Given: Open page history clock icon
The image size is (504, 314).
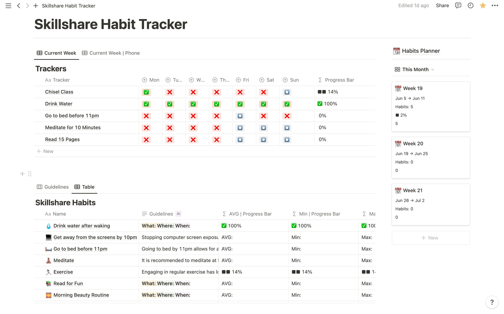Looking at the screenshot, I should point(471,6).
